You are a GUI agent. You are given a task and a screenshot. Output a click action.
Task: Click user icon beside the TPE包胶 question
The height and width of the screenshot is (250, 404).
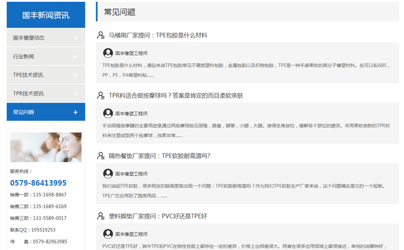pyautogui.click(x=100, y=35)
